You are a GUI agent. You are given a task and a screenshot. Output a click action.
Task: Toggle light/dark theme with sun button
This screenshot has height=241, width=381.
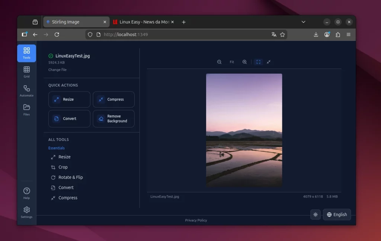pyautogui.click(x=315, y=215)
